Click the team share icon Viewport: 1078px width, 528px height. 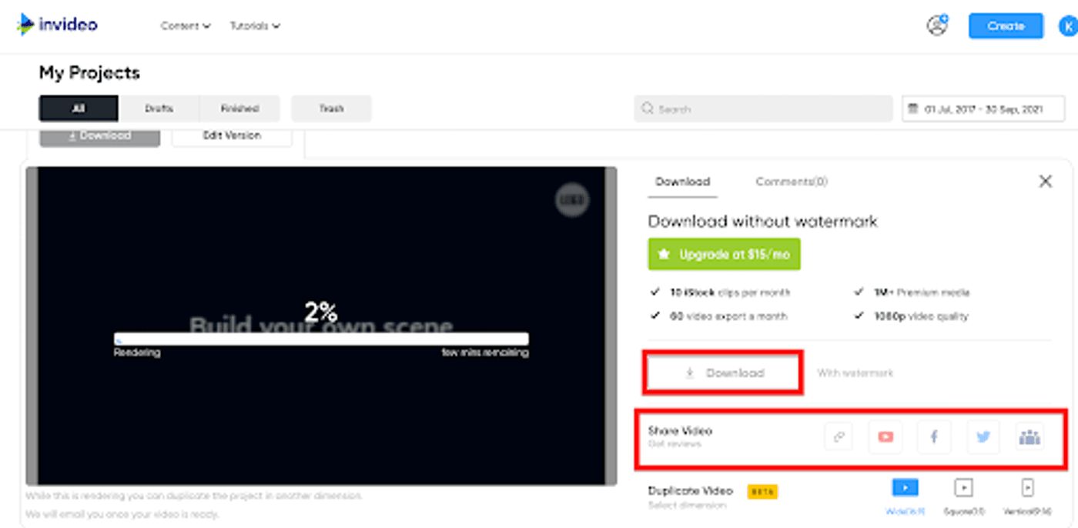pyautogui.click(x=1029, y=437)
